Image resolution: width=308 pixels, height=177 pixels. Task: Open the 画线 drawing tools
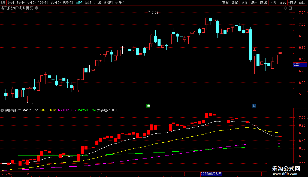(x=263, y=2)
